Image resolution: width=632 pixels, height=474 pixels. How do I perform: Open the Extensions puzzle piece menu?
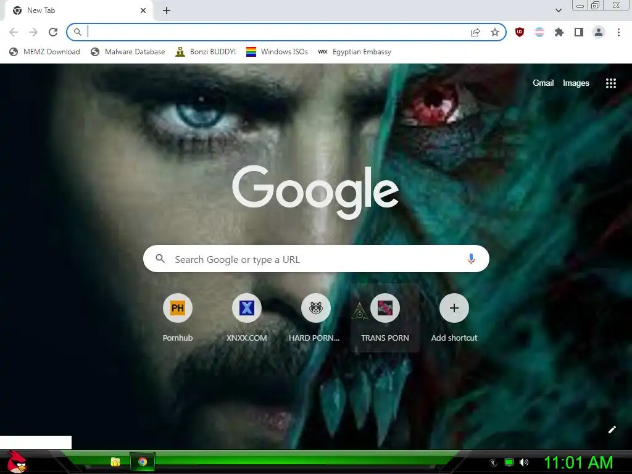559,32
